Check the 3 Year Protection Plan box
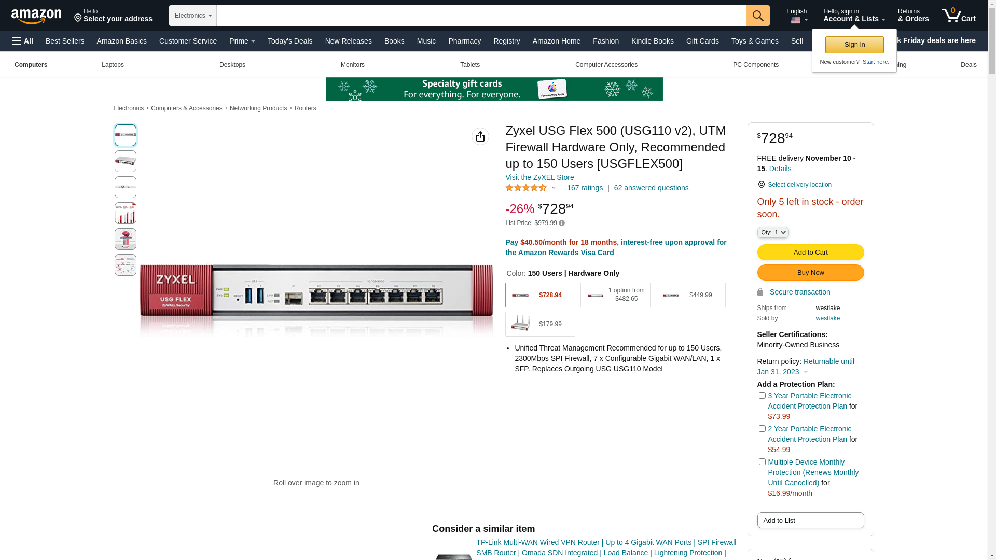Viewport: 996px width, 560px height. point(762,396)
